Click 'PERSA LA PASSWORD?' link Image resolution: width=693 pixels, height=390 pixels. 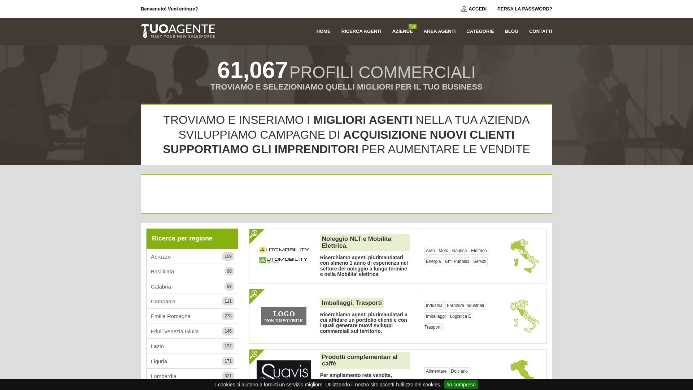525,9
